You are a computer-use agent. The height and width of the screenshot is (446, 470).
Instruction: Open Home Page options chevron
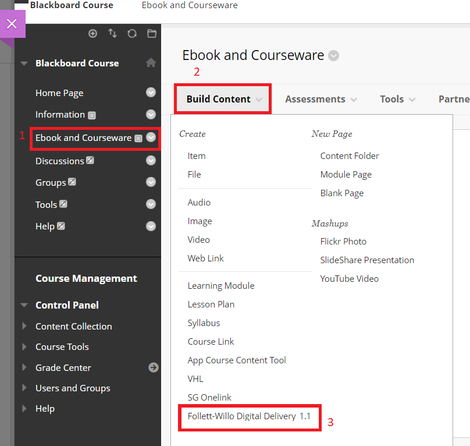coord(151,93)
